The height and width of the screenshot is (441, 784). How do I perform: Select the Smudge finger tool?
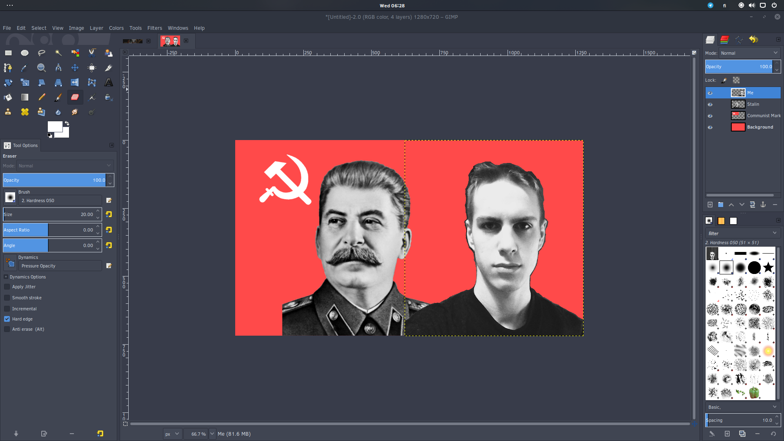75,112
